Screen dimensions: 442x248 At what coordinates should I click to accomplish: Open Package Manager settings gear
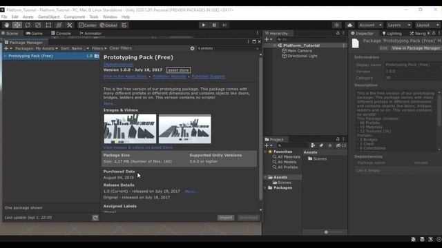pos(192,48)
